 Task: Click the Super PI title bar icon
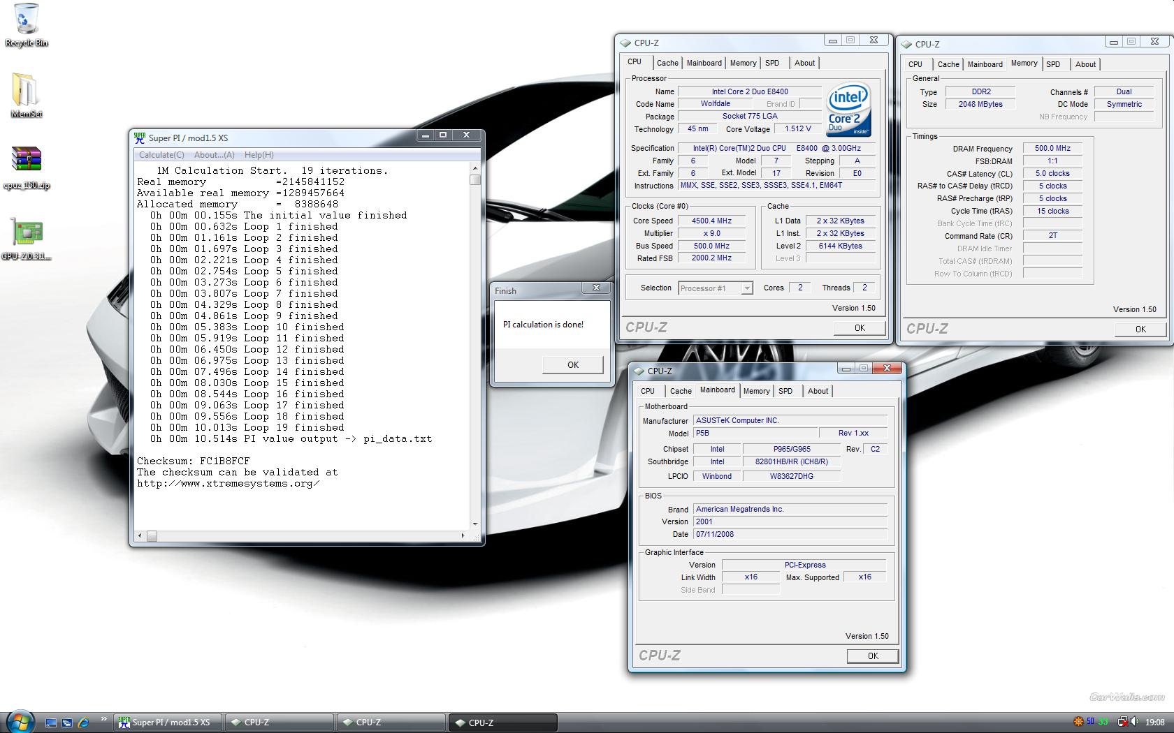pos(140,138)
